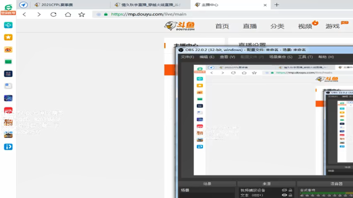This screenshot has width=353, height=198.
Task: Click the OBS logo icon in its title bar
Action: tap(181, 50)
